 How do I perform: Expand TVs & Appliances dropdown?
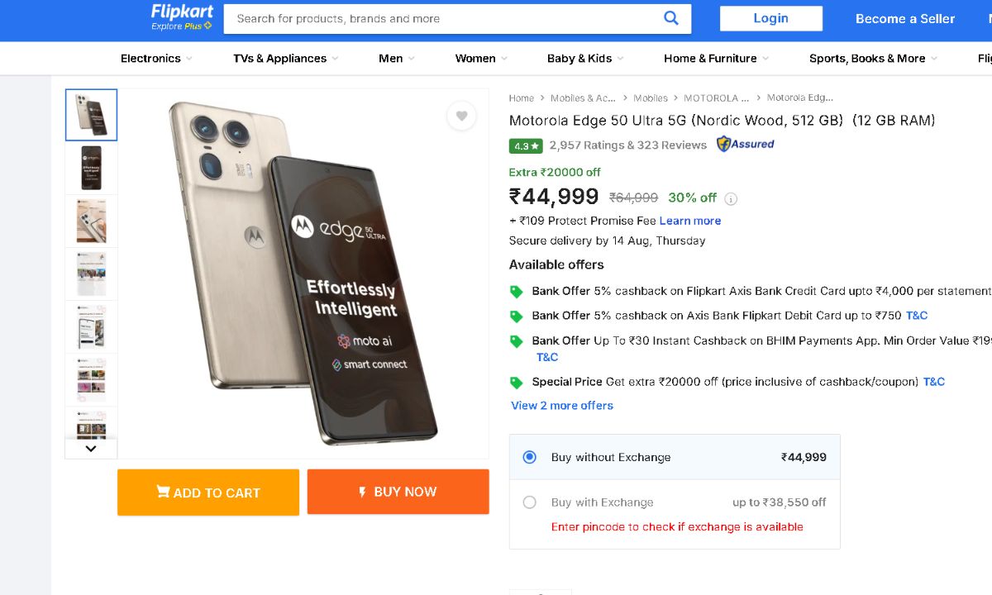(285, 59)
